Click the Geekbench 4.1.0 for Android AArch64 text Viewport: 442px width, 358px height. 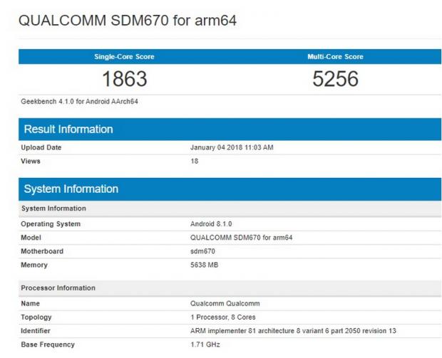79,102
